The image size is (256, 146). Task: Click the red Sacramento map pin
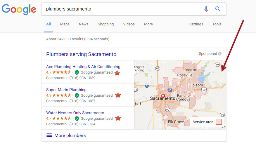[x=163, y=95]
